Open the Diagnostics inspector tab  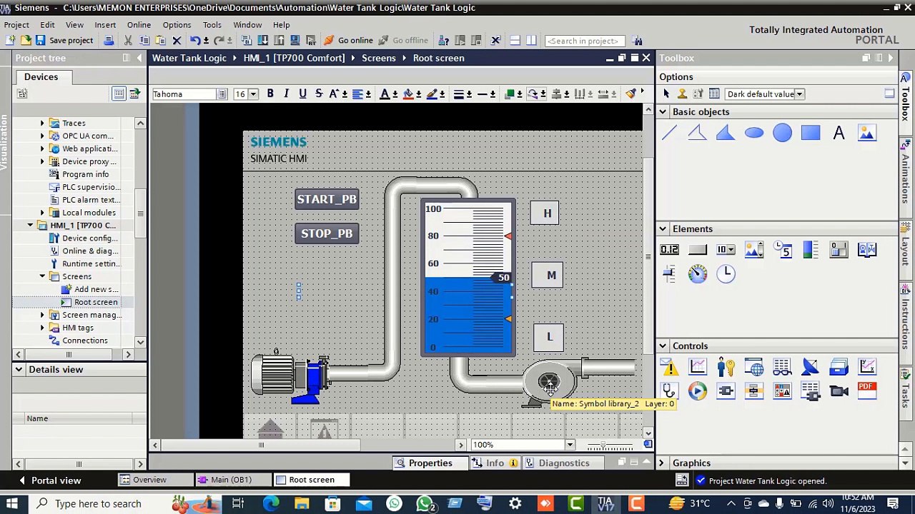pyautogui.click(x=557, y=463)
